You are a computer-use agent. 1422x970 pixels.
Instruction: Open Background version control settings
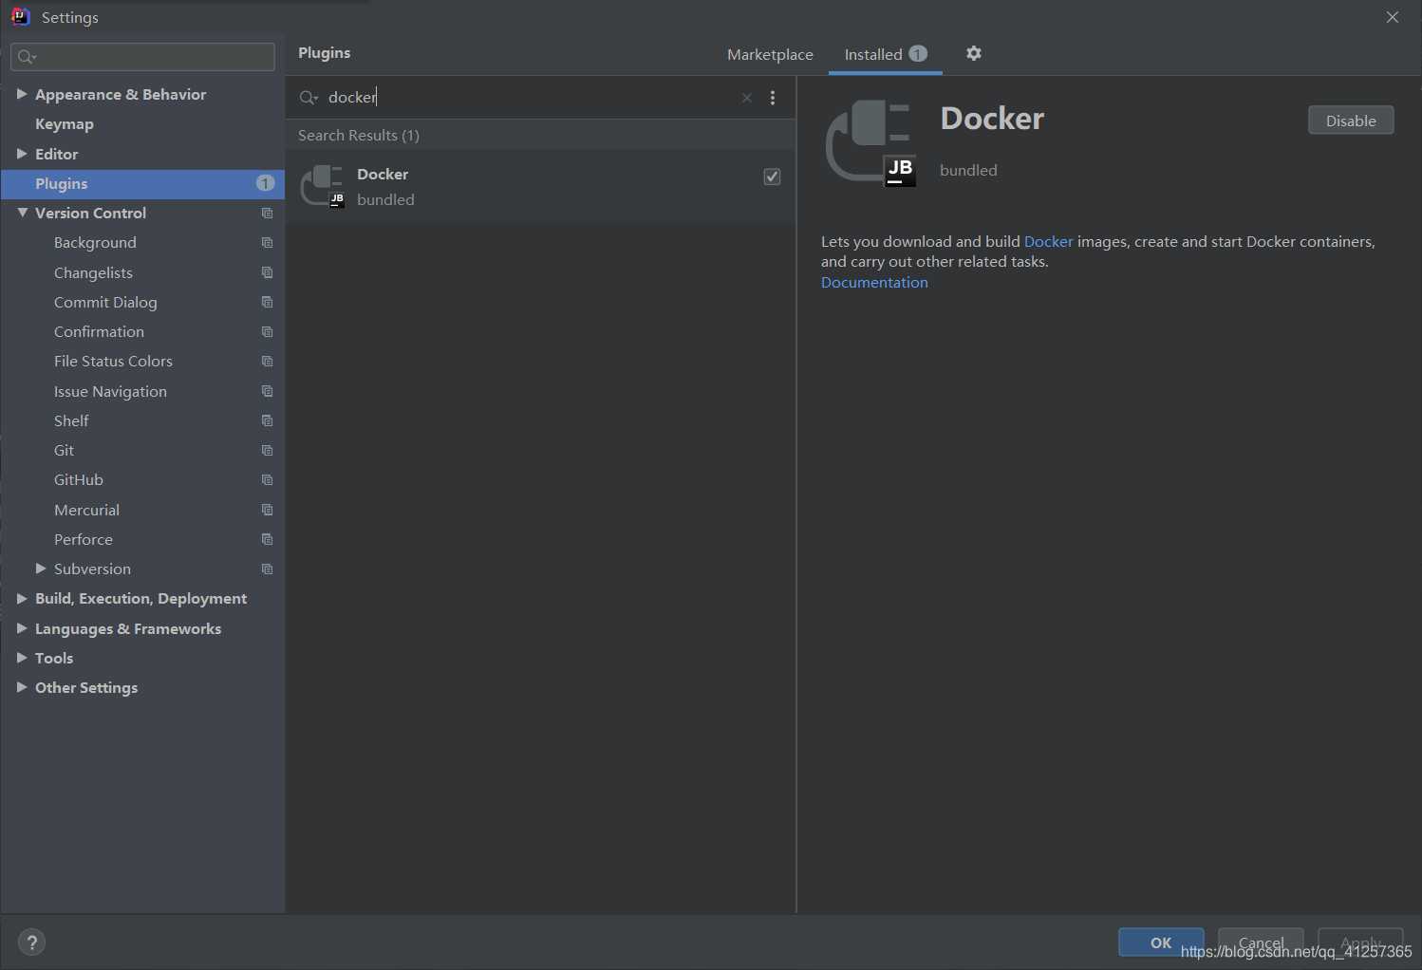95,243
